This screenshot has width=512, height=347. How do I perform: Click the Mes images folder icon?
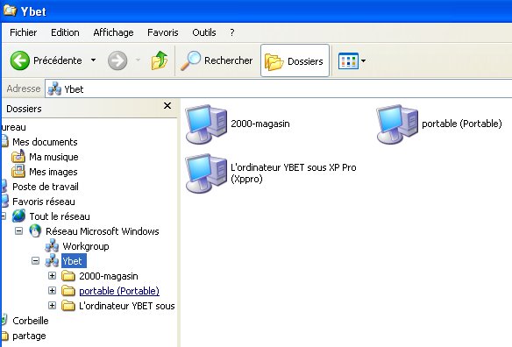18,171
